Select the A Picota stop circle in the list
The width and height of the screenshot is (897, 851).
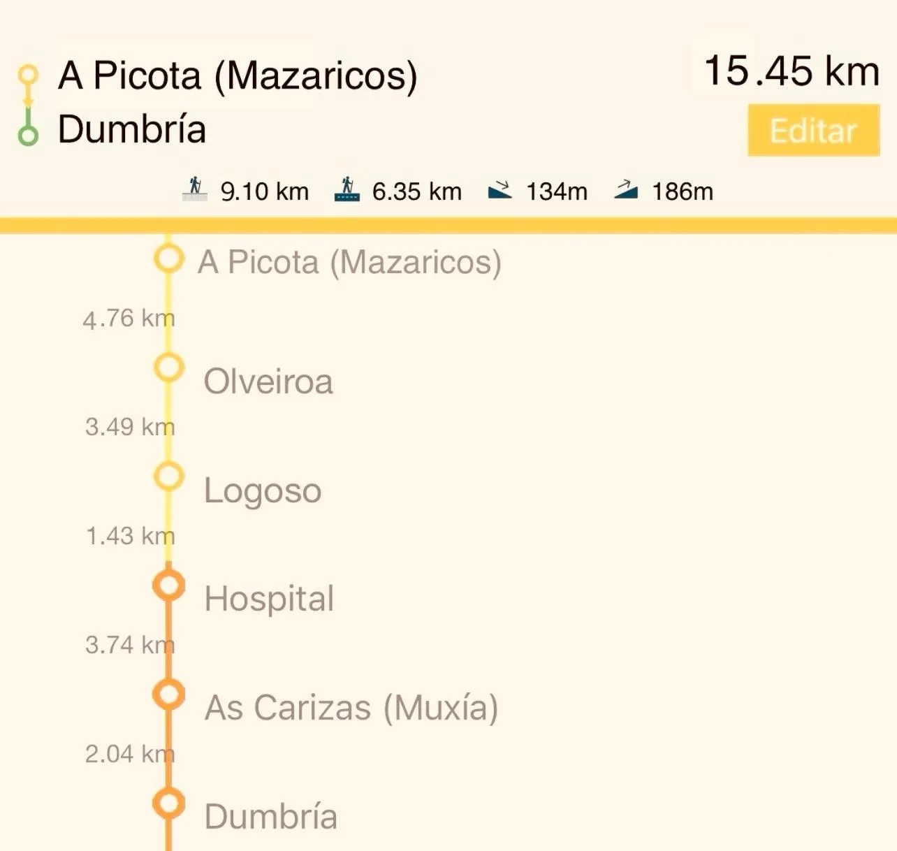(168, 259)
